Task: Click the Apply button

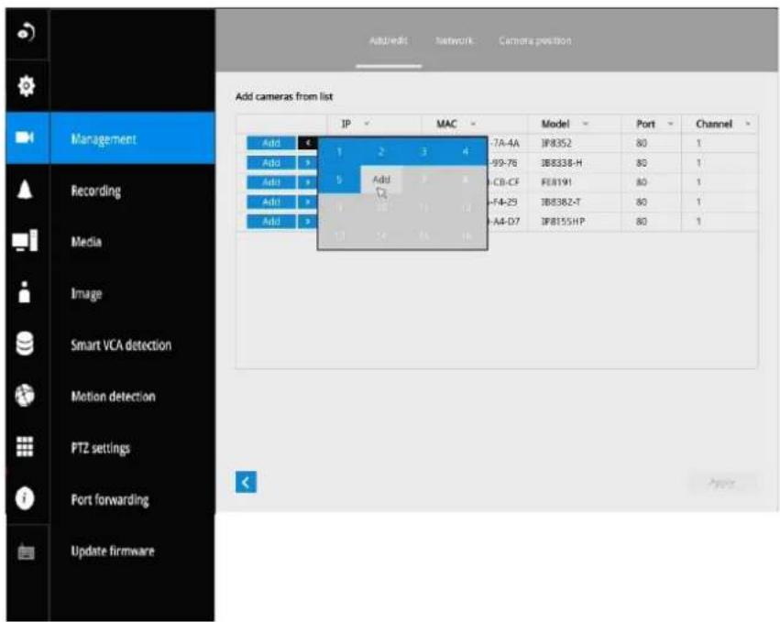Action: click(722, 482)
